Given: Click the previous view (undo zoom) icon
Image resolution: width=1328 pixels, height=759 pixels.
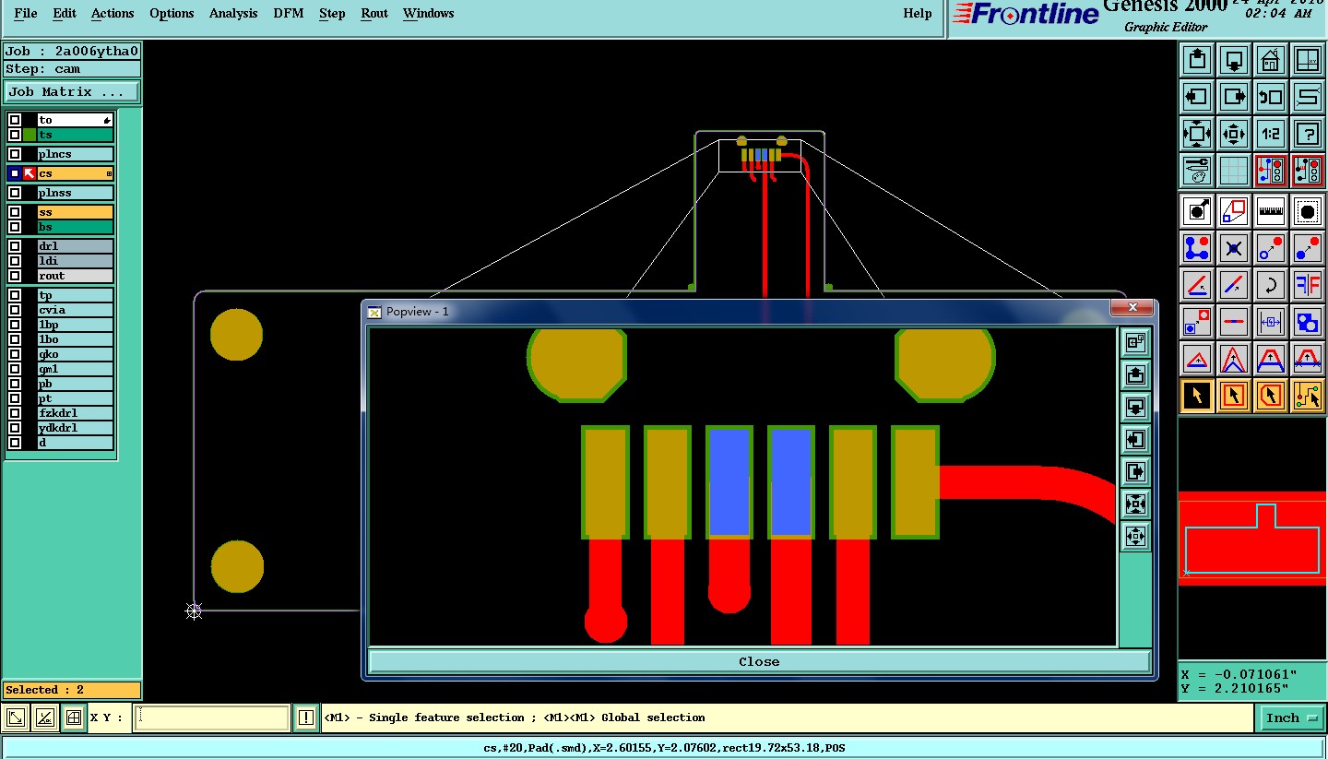Looking at the screenshot, I should click(1271, 96).
